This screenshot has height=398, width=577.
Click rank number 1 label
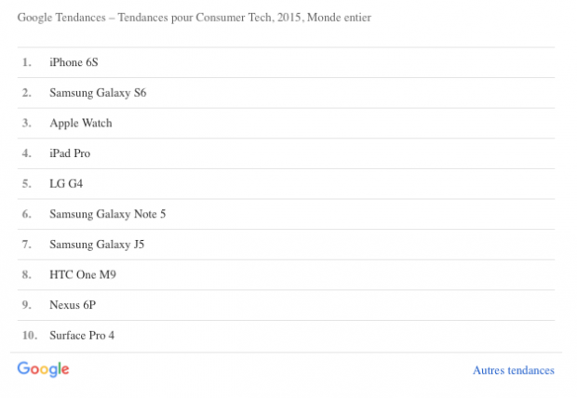pos(26,62)
